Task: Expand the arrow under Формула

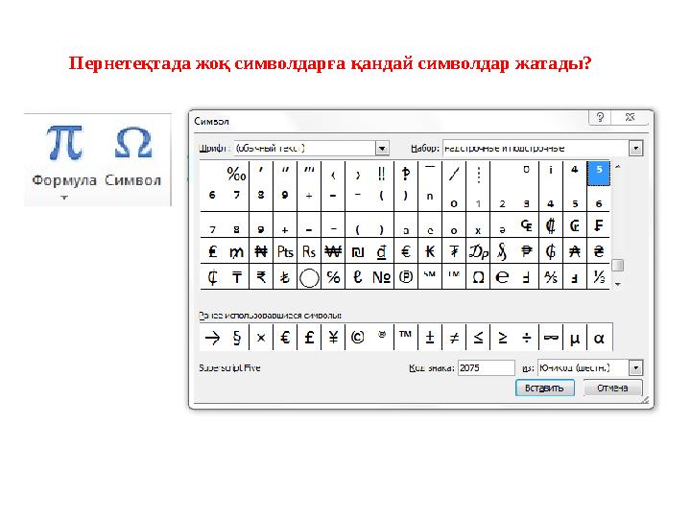Action: pyautogui.click(x=64, y=198)
